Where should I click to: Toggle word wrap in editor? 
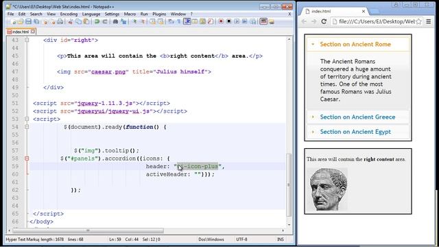(171, 21)
